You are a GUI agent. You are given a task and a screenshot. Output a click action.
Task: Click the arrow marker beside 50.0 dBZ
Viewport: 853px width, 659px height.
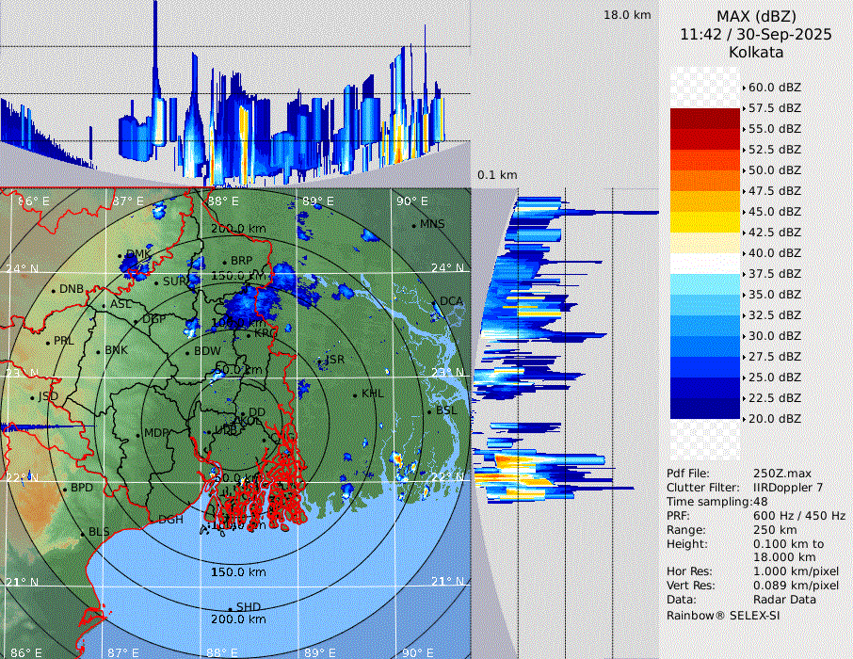[x=745, y=170]
